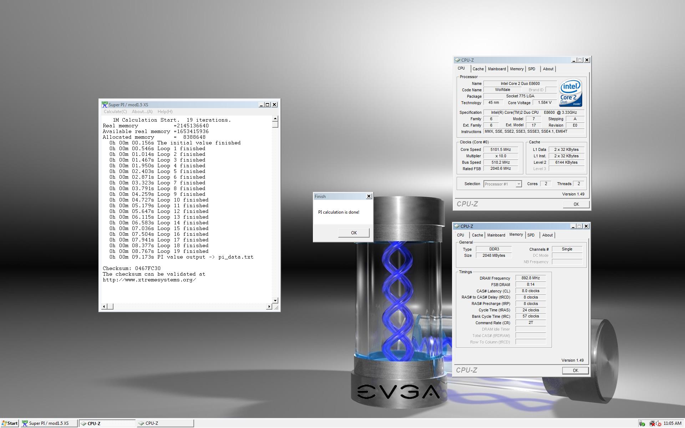685x428 pixels.
Task: Maximize the Super PI window
Action: coord(268,105)
